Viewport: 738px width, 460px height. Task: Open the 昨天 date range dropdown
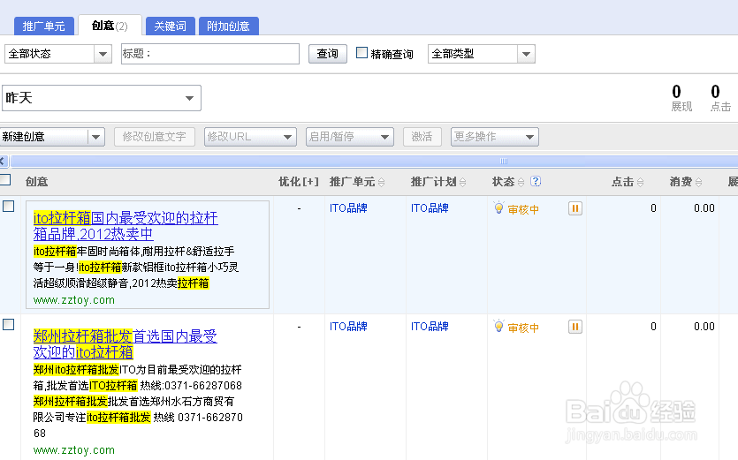102,98
